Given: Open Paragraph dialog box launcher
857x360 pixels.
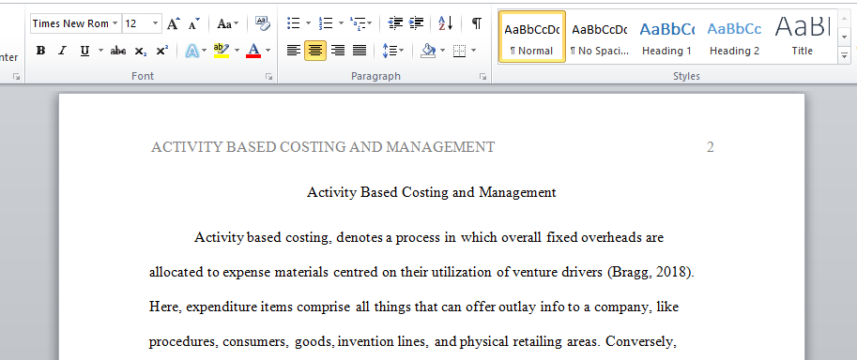Looking at the screenshot, I should pyautogui.click(x=482, y=77).
